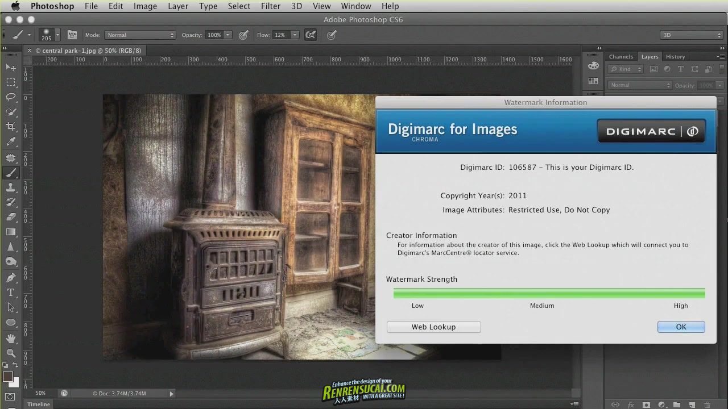Viewport: 728px width, 409px height.
Task: Click the Watermark Strength green bar
Action: [549, 293]
